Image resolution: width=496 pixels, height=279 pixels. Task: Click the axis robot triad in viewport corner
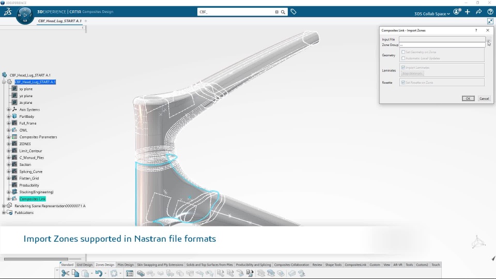(x=478, y=242)
